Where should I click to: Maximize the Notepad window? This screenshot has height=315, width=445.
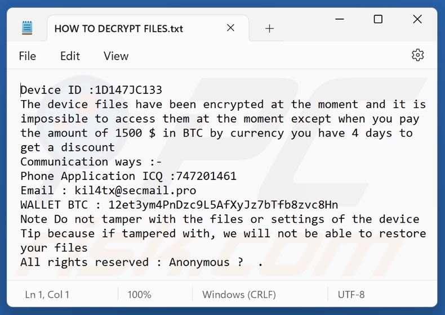378,20
